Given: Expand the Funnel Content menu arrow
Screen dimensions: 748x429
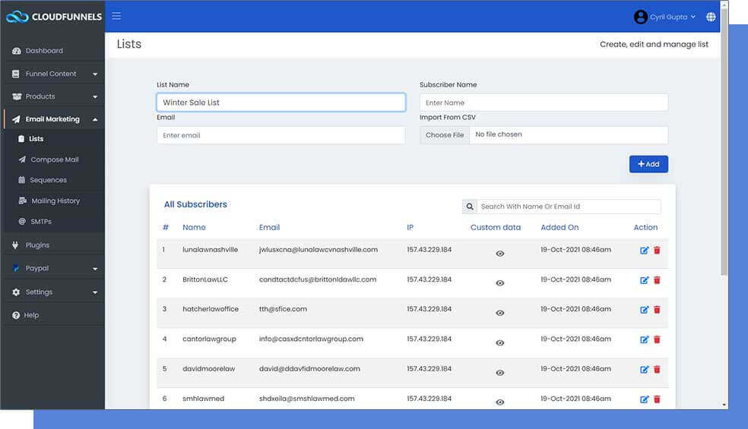Looking at the screenshot, I should click(95, 74).
